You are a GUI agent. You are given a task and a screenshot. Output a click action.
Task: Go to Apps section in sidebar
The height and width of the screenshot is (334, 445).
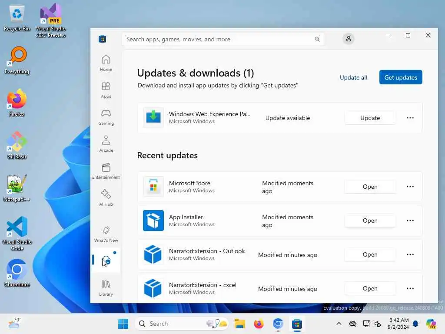coord(106,90)
